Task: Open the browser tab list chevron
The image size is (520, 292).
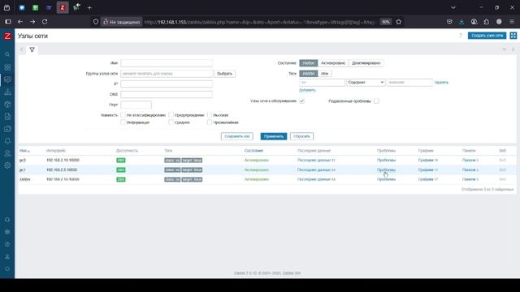Action: pyautogui.click(x=453, y=7)
